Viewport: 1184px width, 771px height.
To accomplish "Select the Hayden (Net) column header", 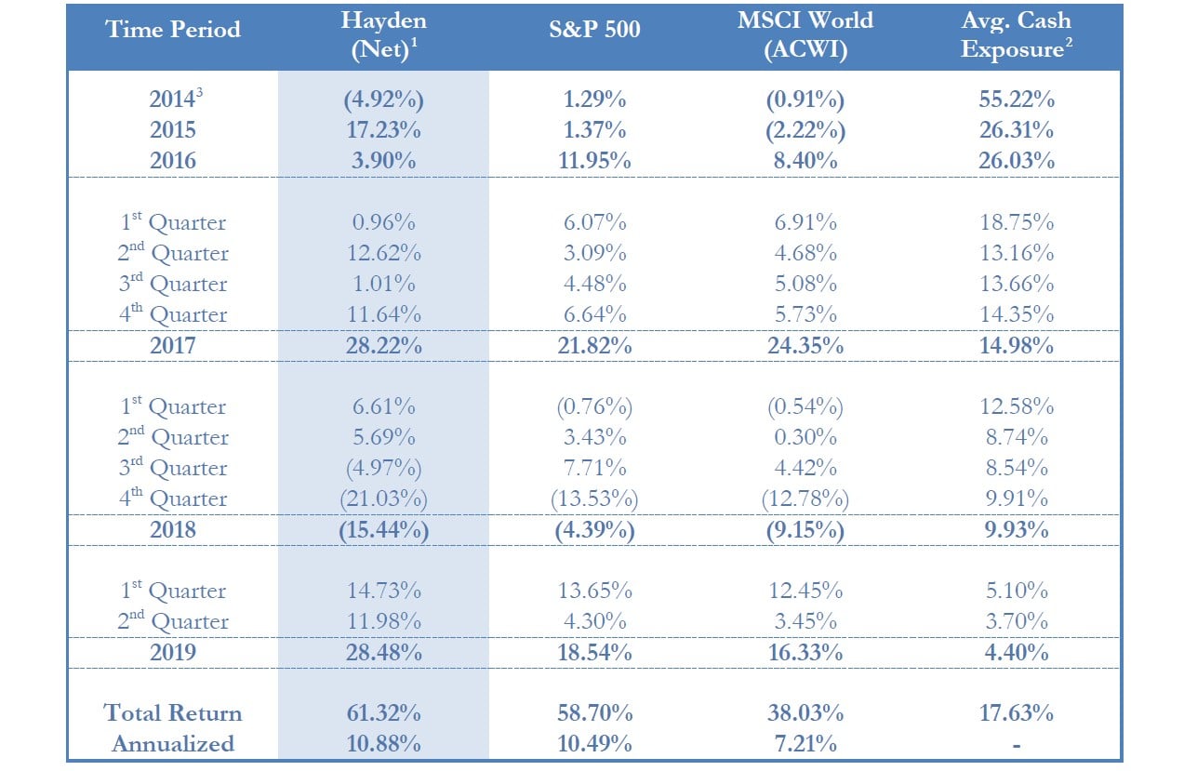I will [x=382, y=36].
